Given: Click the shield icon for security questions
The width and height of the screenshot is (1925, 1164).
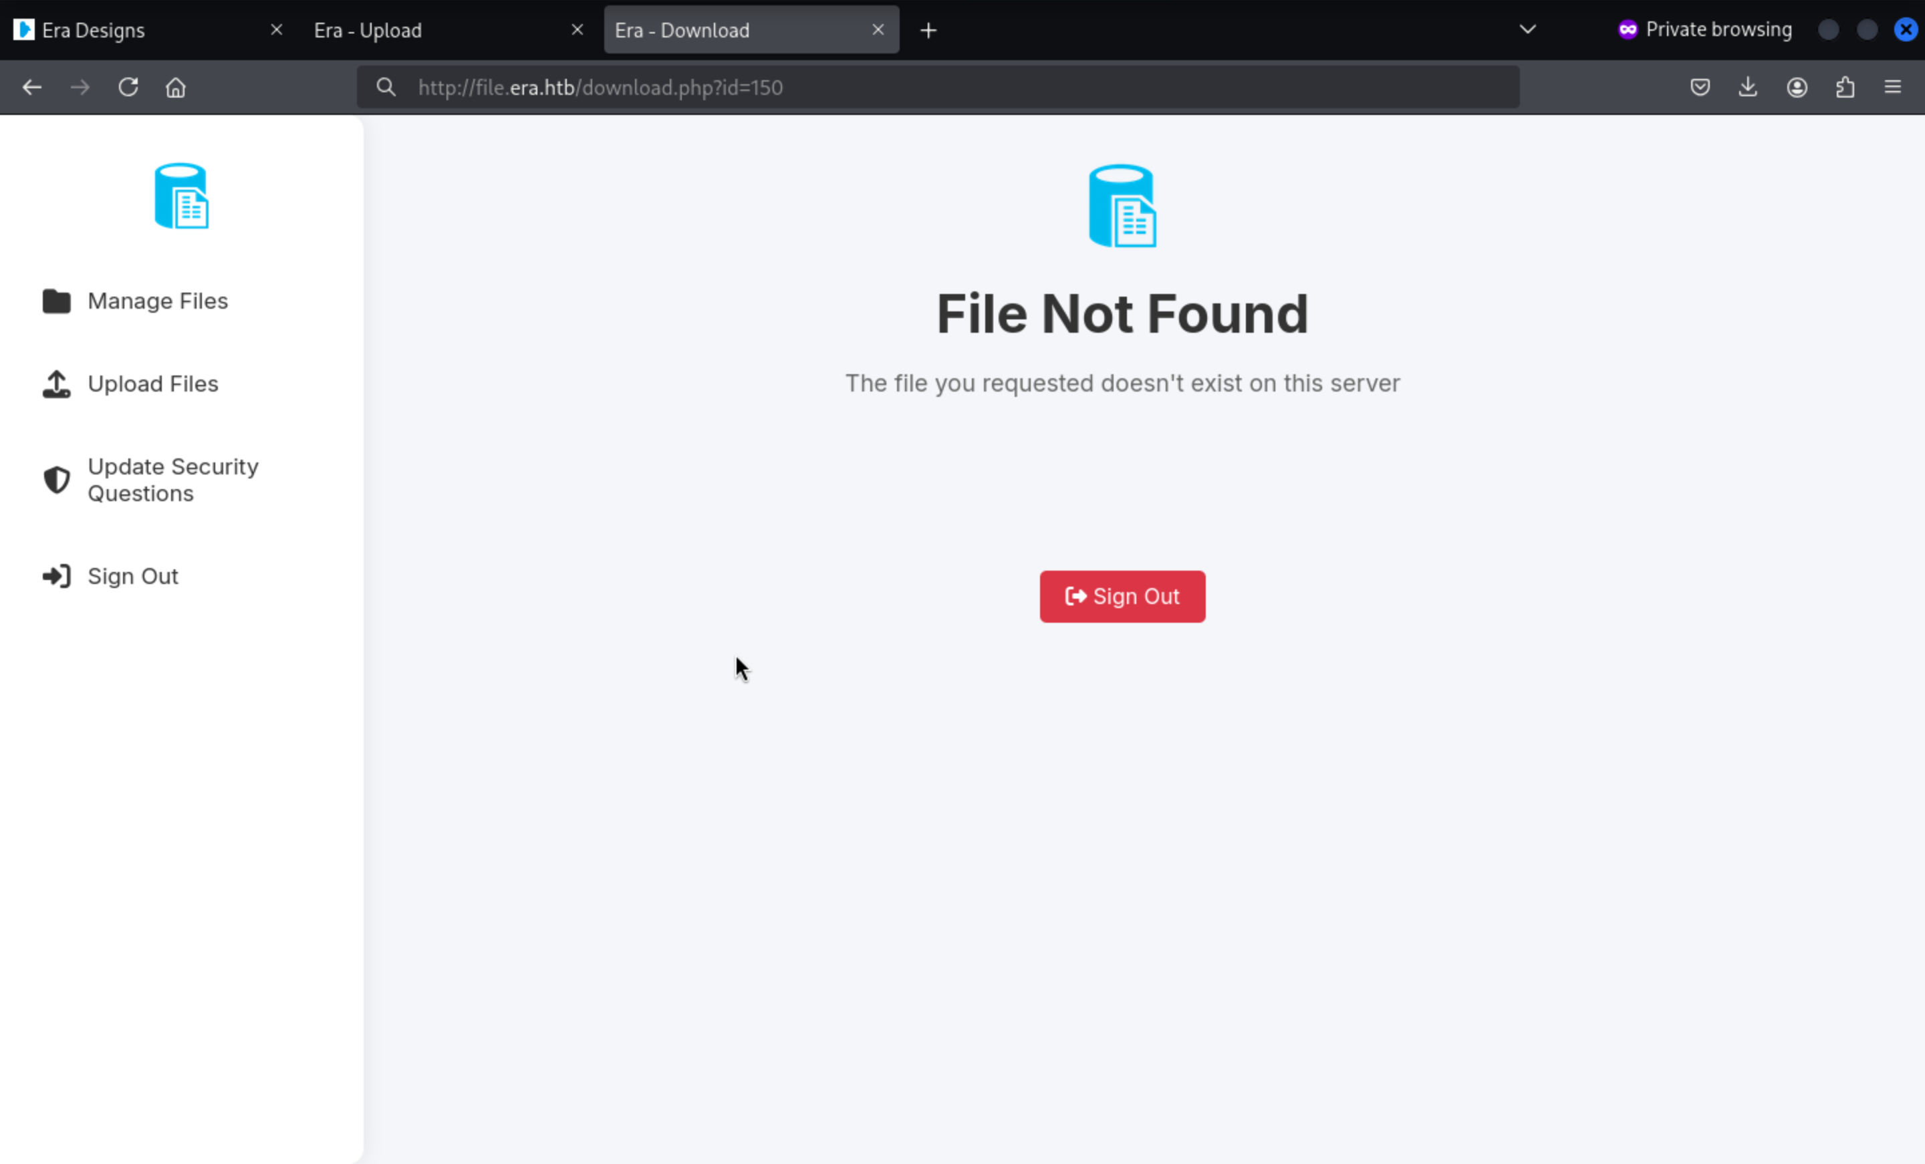Looking at the screenshot, I should [56, 480].
